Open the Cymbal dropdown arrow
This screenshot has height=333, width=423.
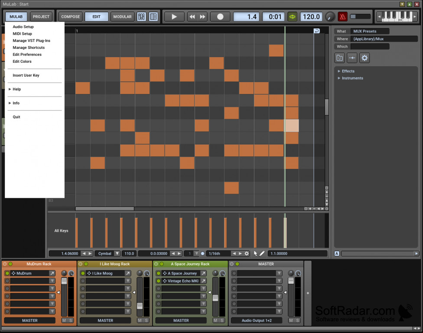tap(117, 253)
